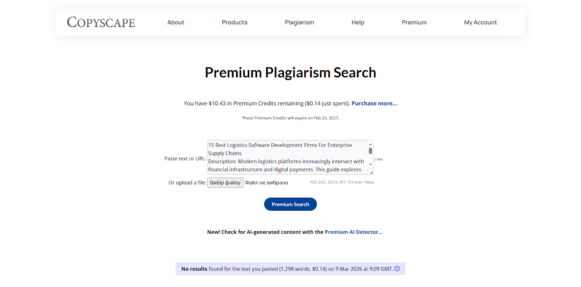Click the text box scroll-up arrow
The height and width of the screenshot is (287, 581).
point(370,144)
